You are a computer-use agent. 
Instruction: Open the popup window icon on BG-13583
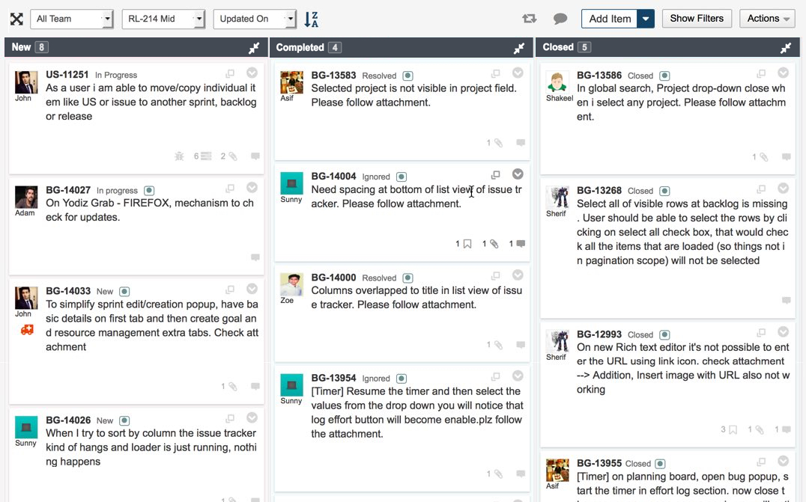click(495, 74)
